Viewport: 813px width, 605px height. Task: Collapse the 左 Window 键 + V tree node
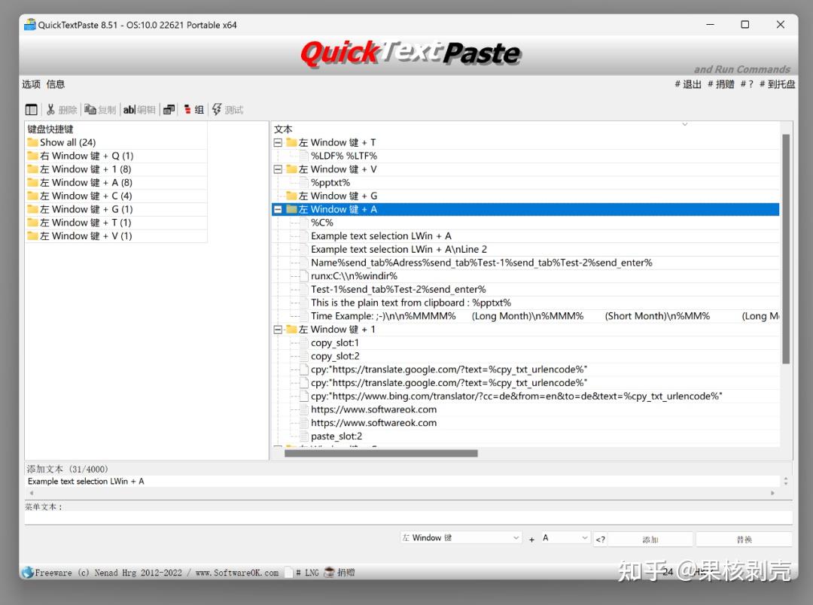pos(278,169)
